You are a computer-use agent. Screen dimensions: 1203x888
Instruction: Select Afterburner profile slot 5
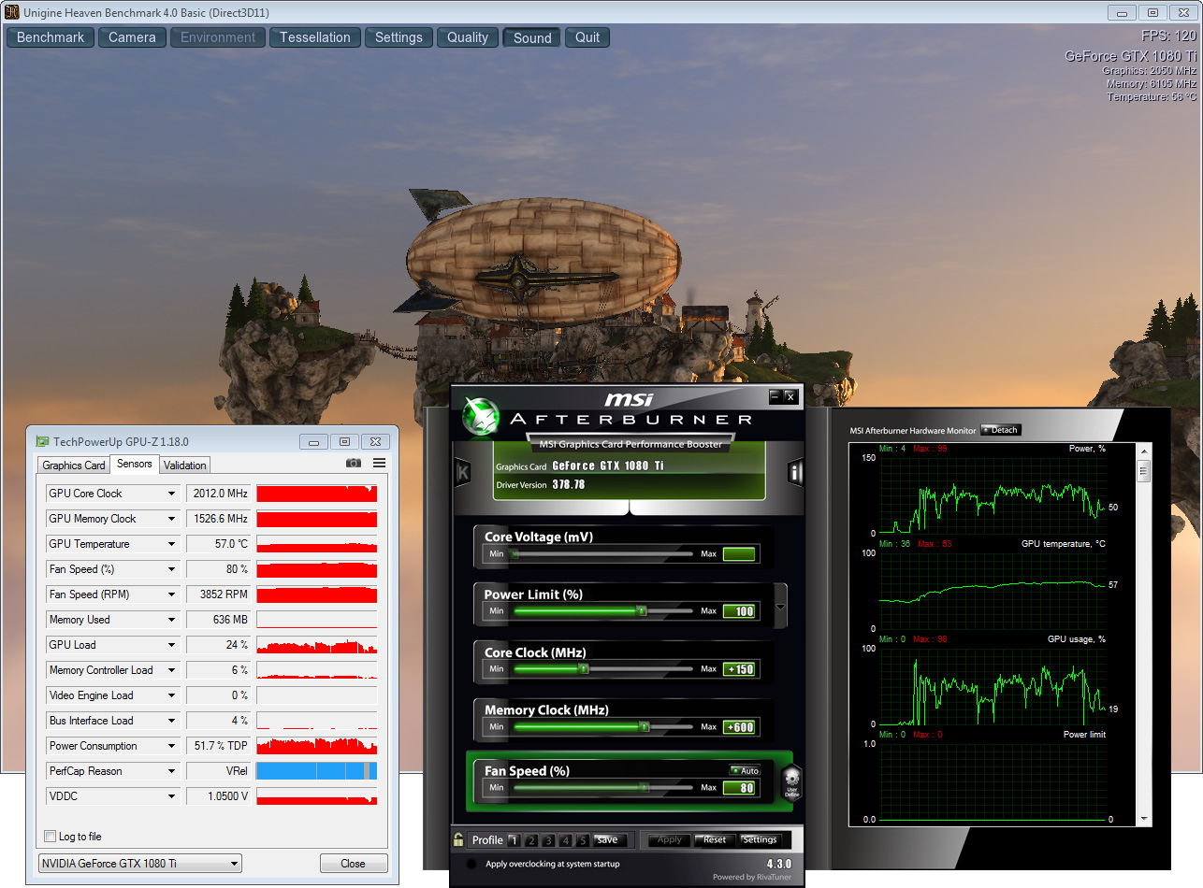coord(583,839)
